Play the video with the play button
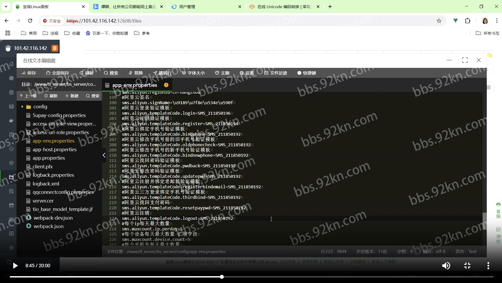The width and height of the screenshot is (502, 283). (15, 266)
